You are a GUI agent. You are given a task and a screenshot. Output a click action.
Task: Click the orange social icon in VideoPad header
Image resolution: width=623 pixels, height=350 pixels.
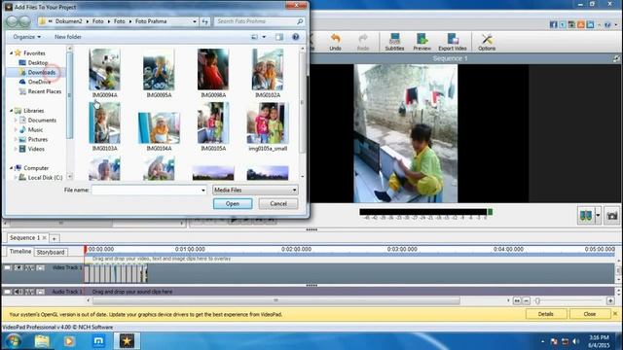(x=580, y=24)
